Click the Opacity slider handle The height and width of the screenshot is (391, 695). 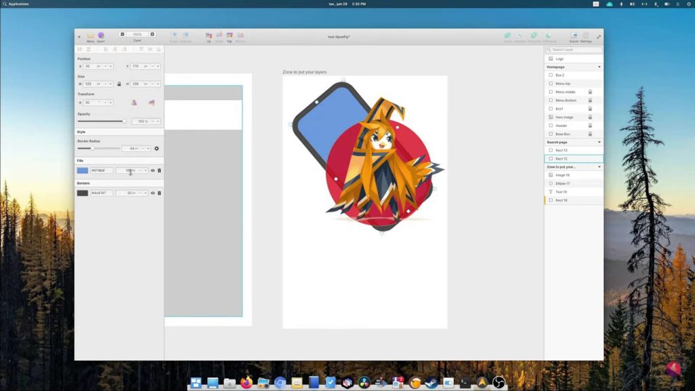click(124, 121)
